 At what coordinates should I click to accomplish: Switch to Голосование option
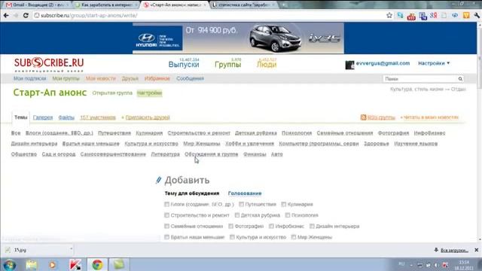pyautogui.click(x=245, y=193)
